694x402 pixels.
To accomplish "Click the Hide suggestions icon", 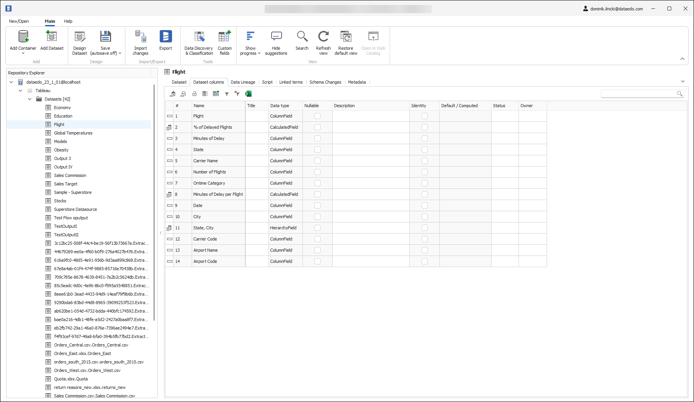I will [276, 37].
